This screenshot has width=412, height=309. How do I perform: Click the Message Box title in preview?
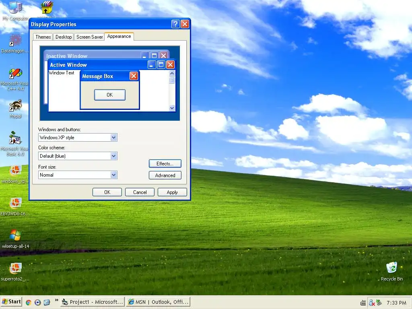[x=97, y=76]
